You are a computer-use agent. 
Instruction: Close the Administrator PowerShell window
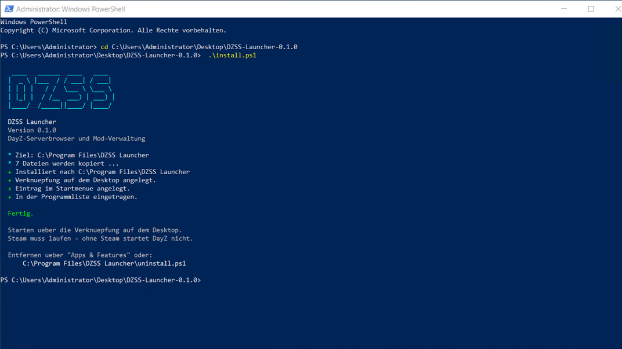point(617,9)
